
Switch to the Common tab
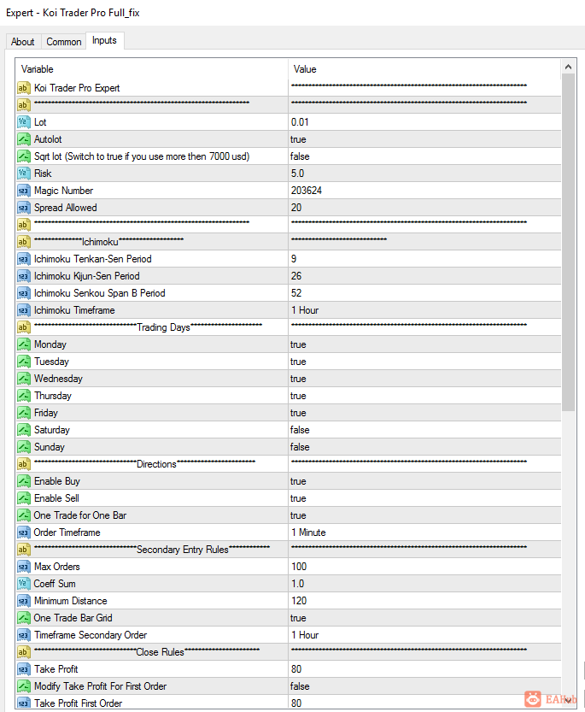pos(64,42)
